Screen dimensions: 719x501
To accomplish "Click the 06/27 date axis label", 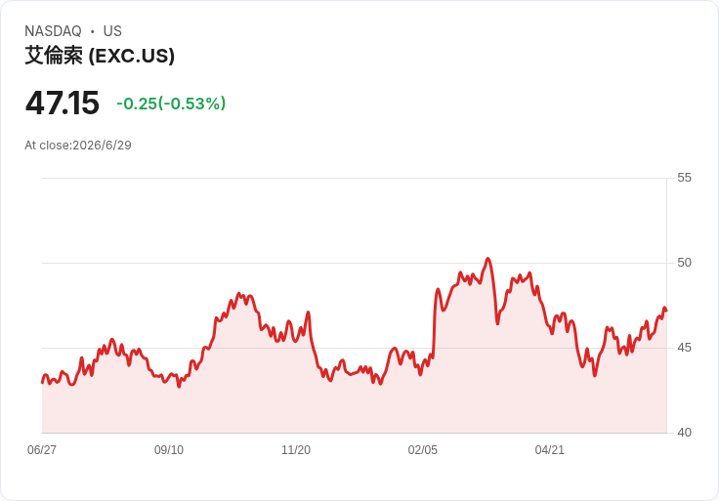I will tap(42, 450).
